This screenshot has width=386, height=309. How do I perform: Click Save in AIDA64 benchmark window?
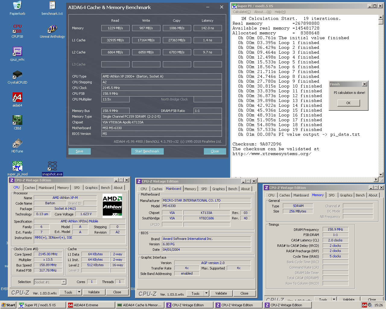tap(80, 151)
